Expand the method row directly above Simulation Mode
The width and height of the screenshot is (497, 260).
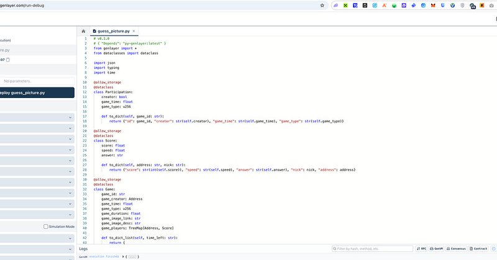(37, 215)
